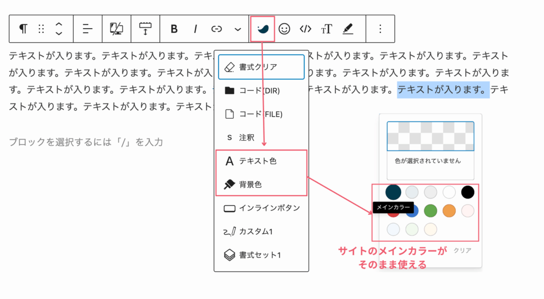
Task: Choose 書式クリア from the dropdown
Action: [261, 67]
